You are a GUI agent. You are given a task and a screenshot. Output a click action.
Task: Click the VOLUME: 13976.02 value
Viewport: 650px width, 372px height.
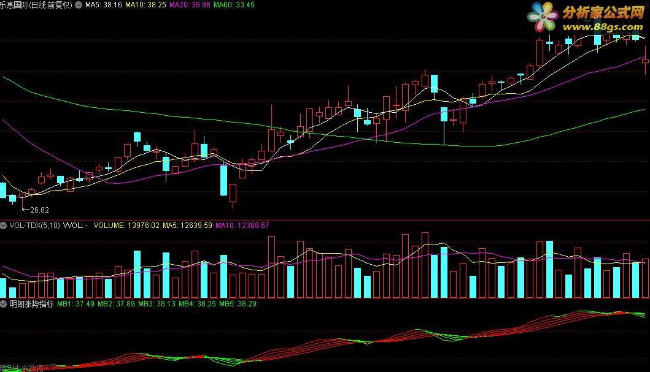(126, 226)
